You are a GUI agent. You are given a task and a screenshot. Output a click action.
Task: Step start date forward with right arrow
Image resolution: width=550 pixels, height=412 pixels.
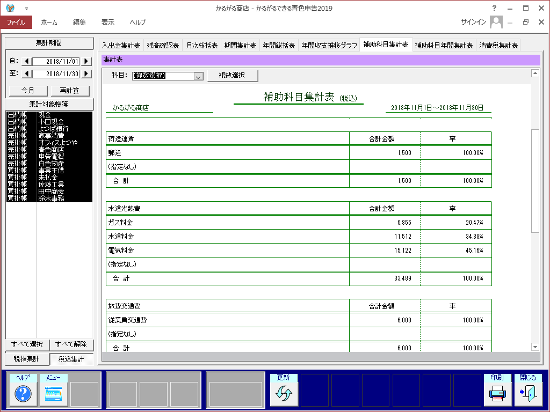coord(86,61)
